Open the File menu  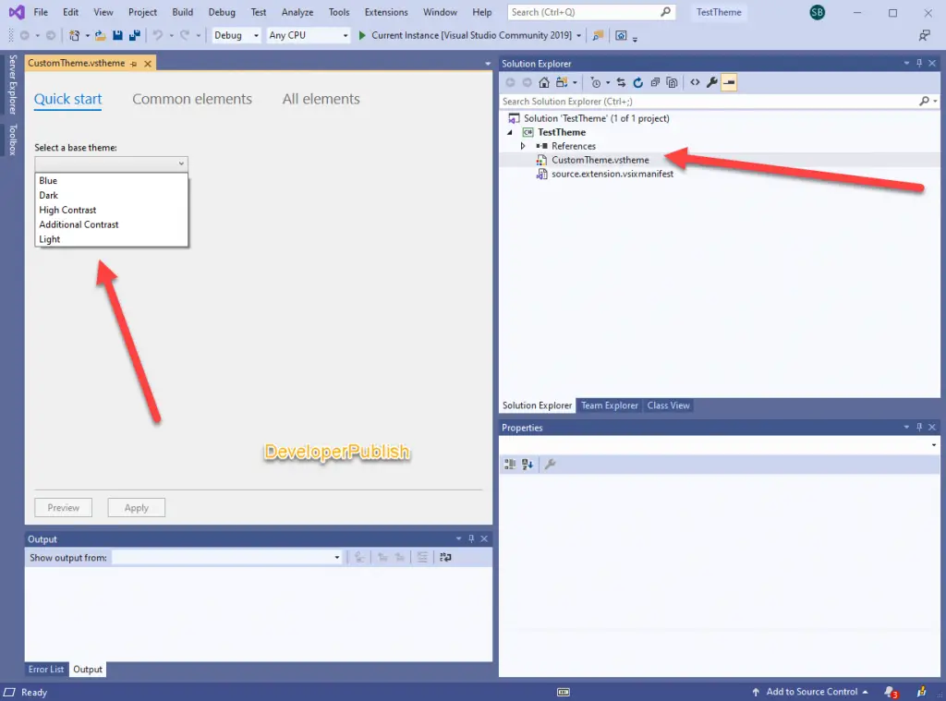[x=41, y=12]
